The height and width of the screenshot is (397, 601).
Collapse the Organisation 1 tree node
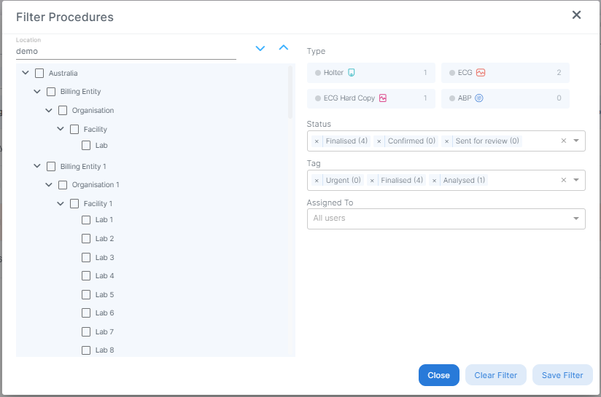[49, 185]
